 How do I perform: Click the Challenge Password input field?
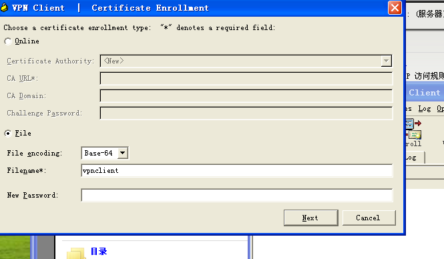(246, 113)
